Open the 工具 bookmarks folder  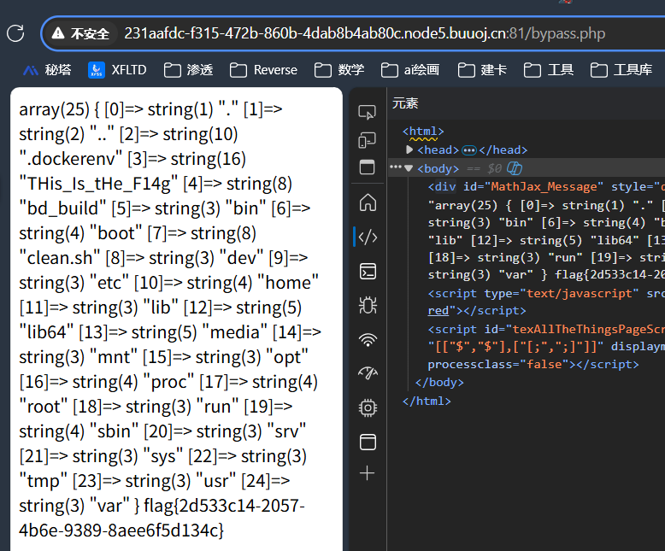coord(549,70)
